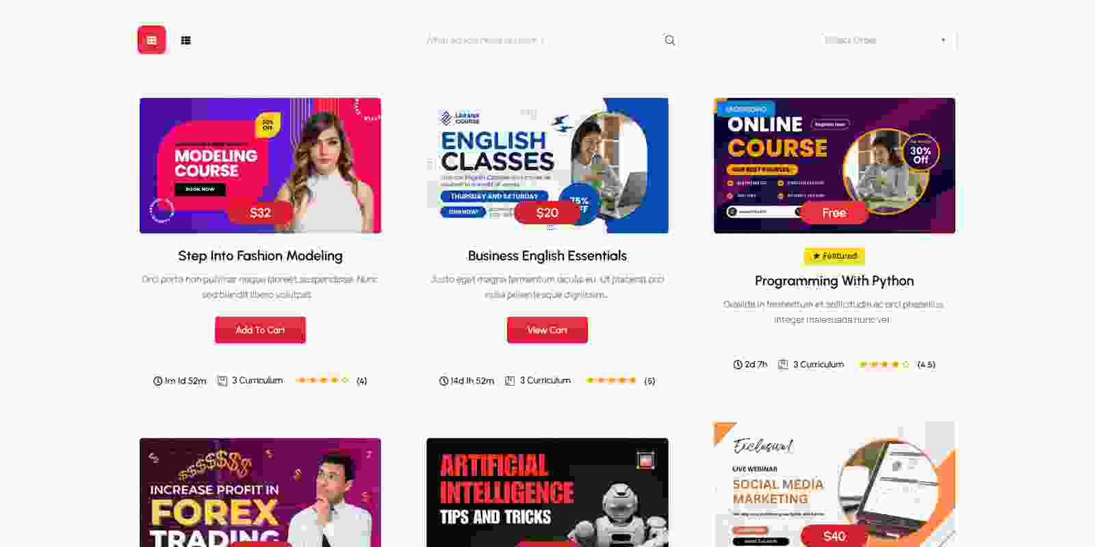Click the search magnifier icon
The height and width of the screenshot is (547, 1095).
pyautogui.click(x=670, y=40)
